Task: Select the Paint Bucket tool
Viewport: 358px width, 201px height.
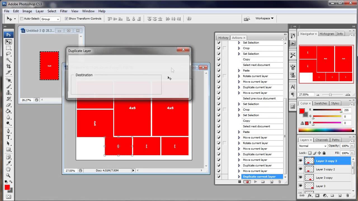Action: [8, 111]
